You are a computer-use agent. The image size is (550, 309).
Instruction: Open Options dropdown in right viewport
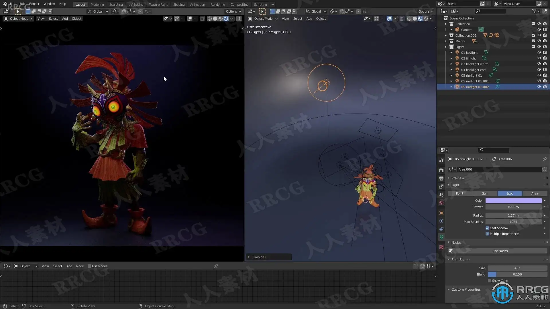[426, 11]
